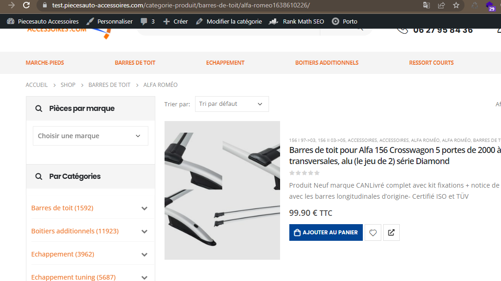
Task: Expand the Barres de toit subcategories chevron
Action: [x=144, y=208]
